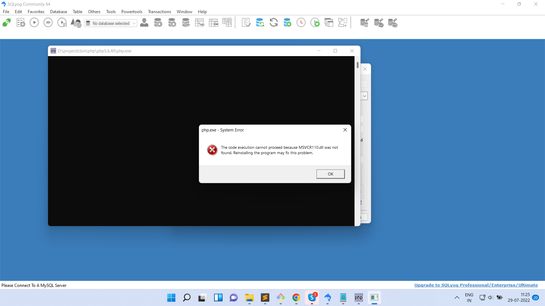Close the php.exe console window
Screen dimensions: 545x306
[x=352, y=51]
